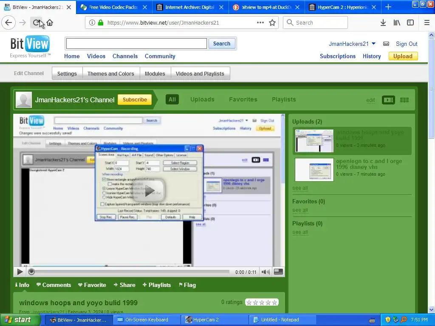Switch channel to player view icon
The image size is (435, 326).
388,100
